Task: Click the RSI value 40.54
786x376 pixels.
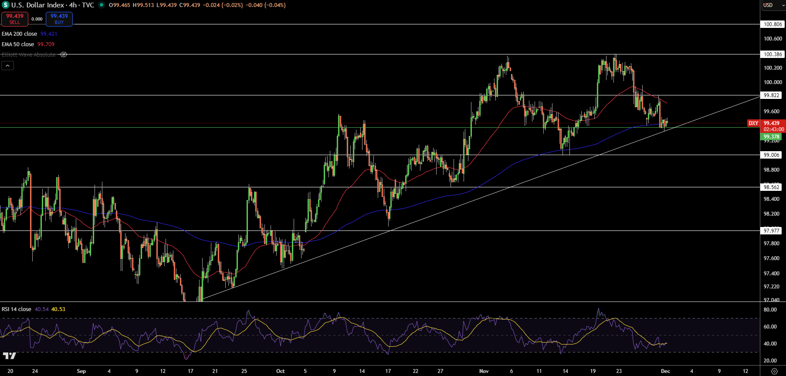Action: (42, 309)
